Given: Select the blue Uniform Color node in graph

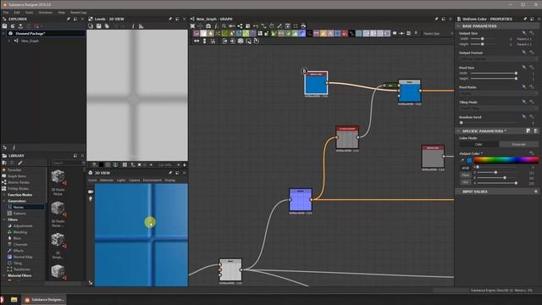Looking at the screenshot, I should tap(316, 83).
